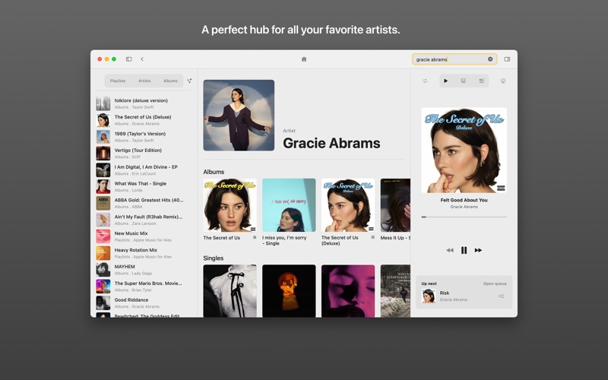Open MAYHEM album by Lady Gaga
608x380 pixels.
coord(144,270)
